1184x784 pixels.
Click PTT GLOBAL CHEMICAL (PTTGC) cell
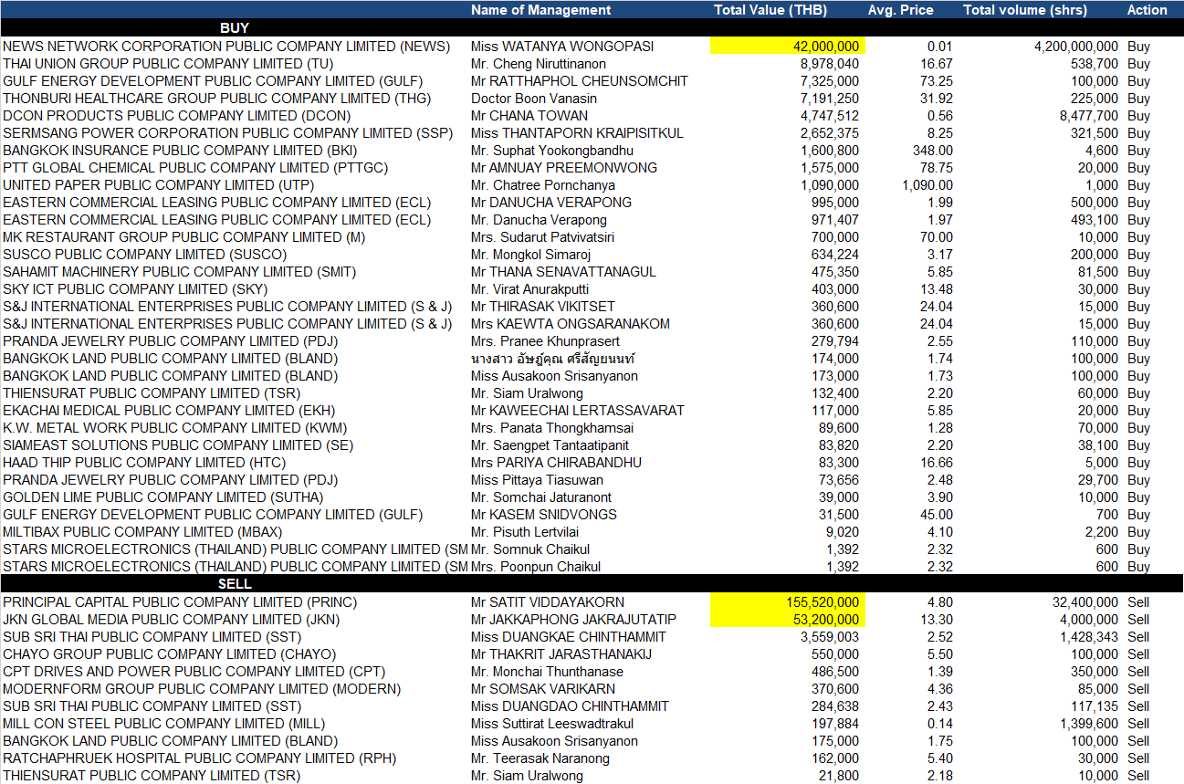[195, 168]
